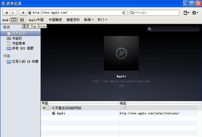Open the Apple中国 bookmark
Viewport: 202px width, 137px height.
click(36, 20)
